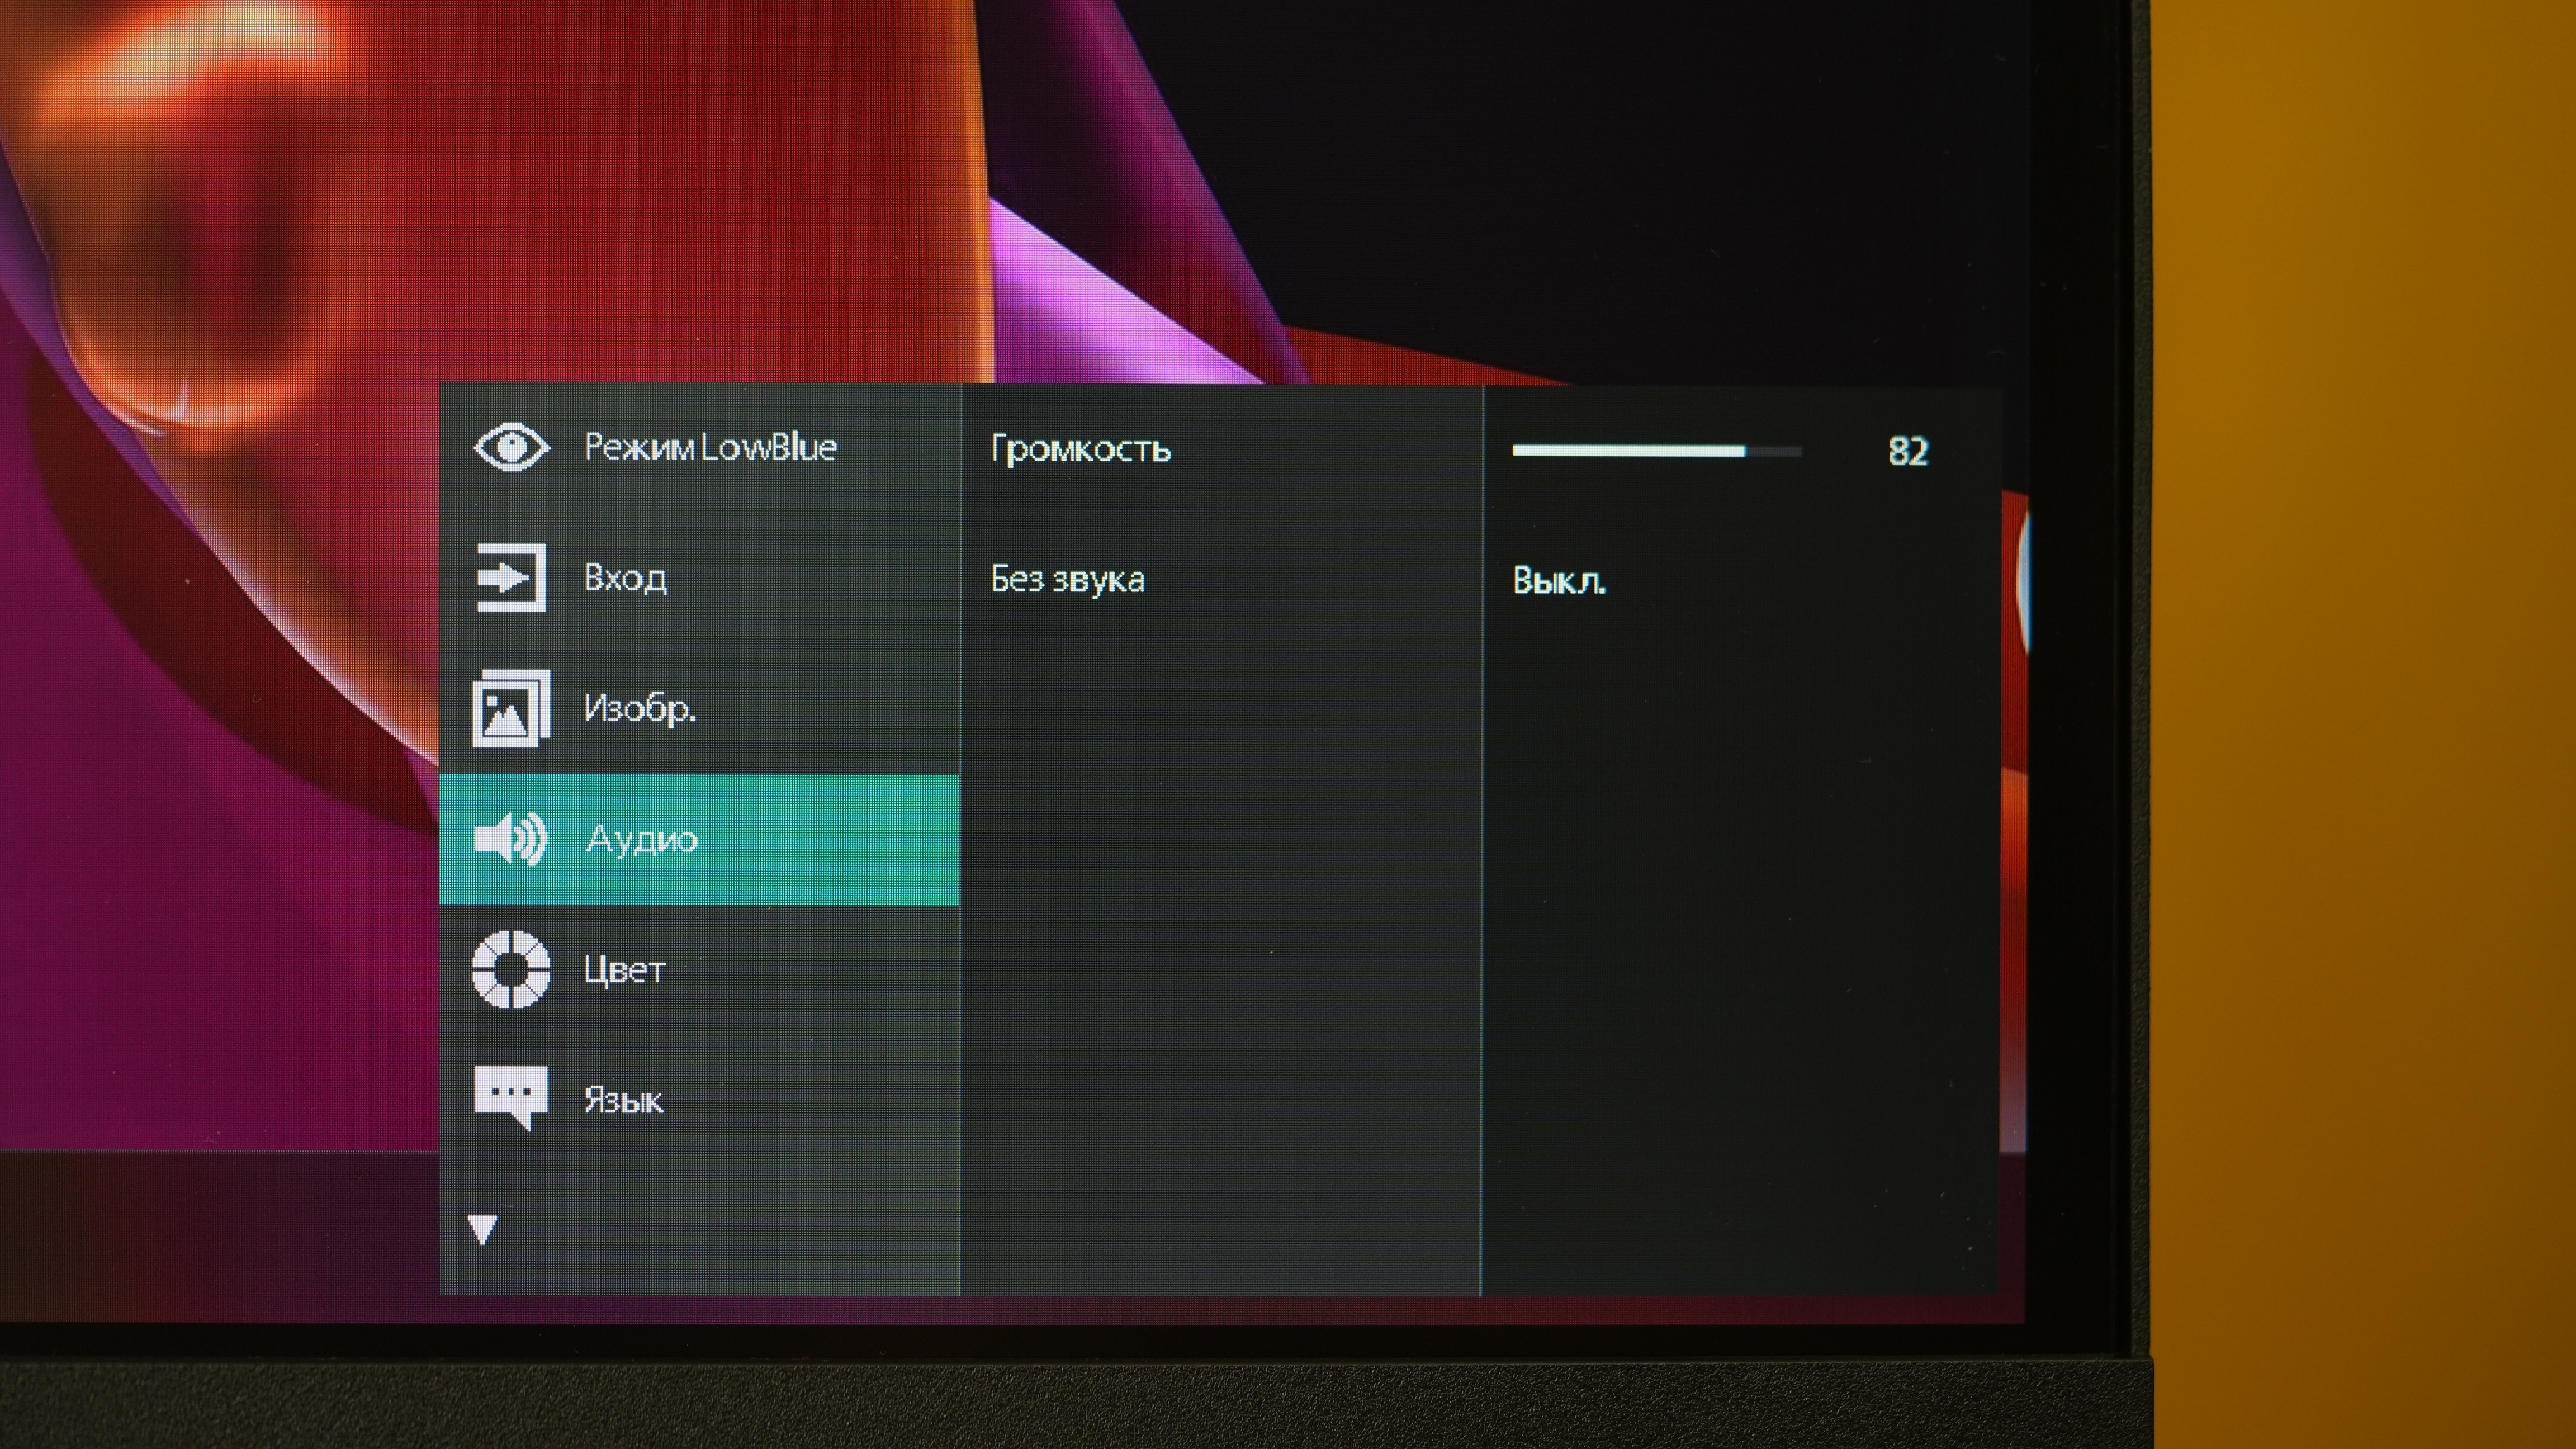Click the volume slider bar
Viewport: 2576px width, 1449px height.
1630,451
